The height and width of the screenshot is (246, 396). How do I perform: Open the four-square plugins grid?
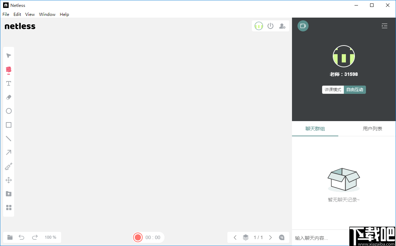coord(9,208)
